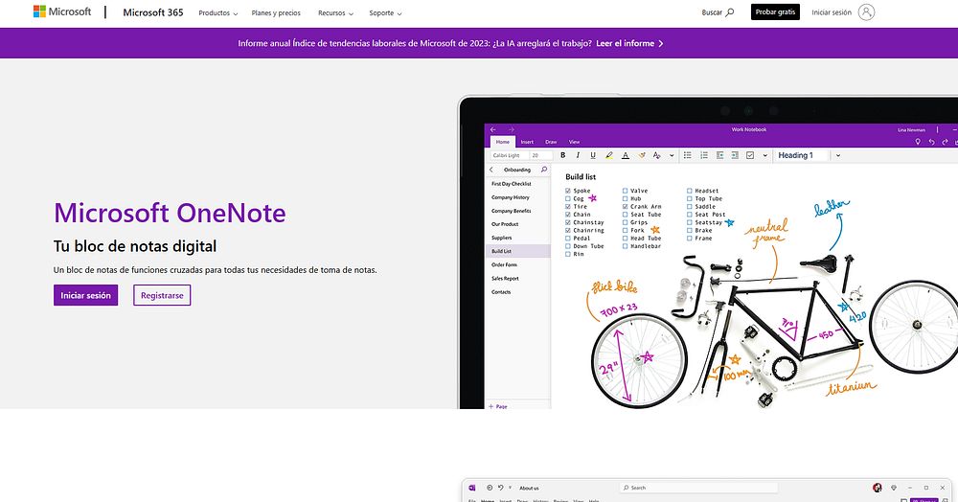This screenshot has width=958, height=502.
Task: Open the Calibri Light font box
Action: tap(509, 155)
